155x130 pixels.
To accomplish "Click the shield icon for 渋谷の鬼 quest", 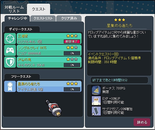I will click(10, 62).
